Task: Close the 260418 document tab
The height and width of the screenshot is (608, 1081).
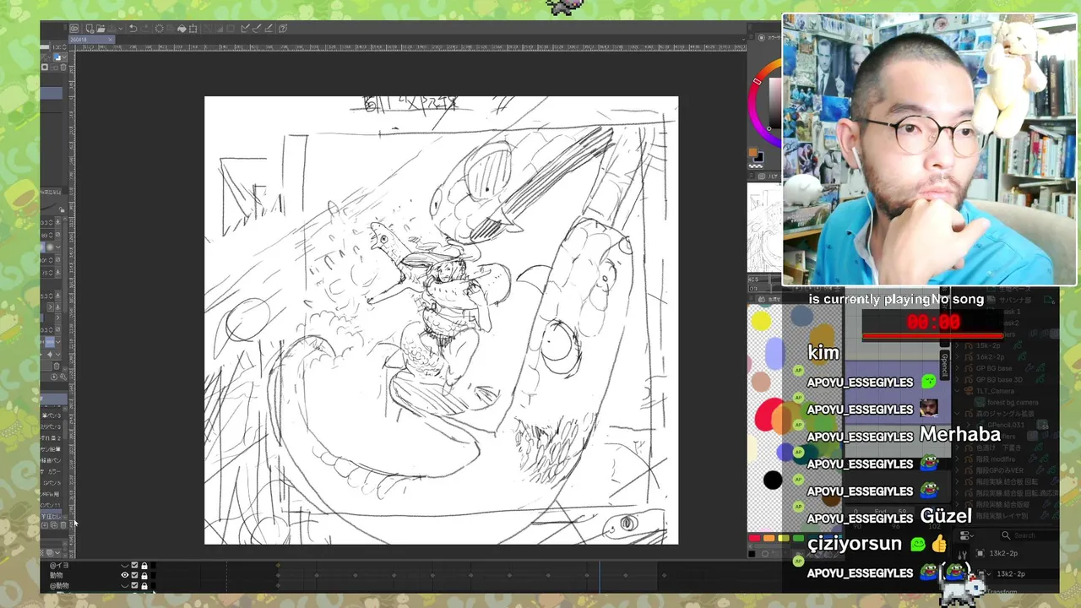Action: click(x=111, y=40)
